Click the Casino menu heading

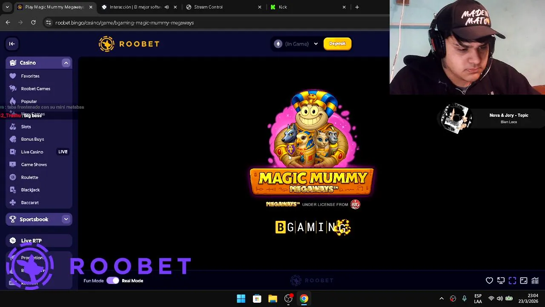point(28,63)
